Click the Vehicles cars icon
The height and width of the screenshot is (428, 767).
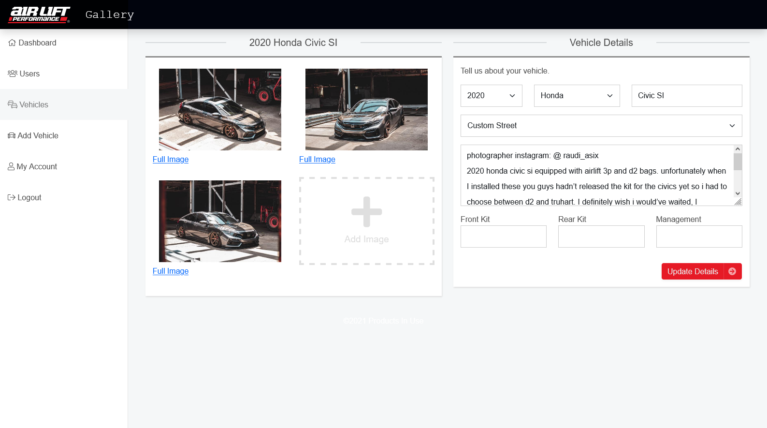[x=13, y=104]
